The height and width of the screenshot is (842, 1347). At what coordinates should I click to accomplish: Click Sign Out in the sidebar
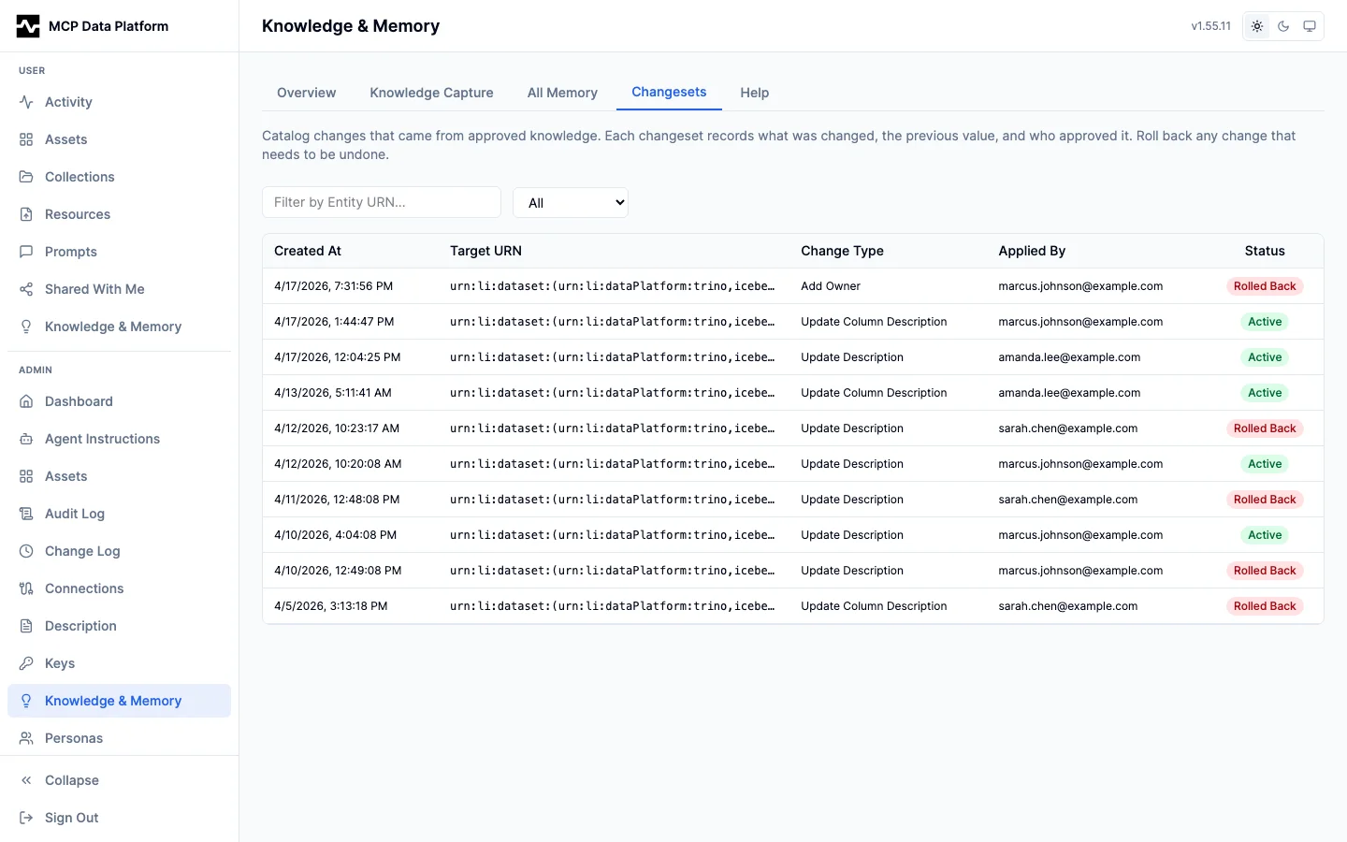71,818
